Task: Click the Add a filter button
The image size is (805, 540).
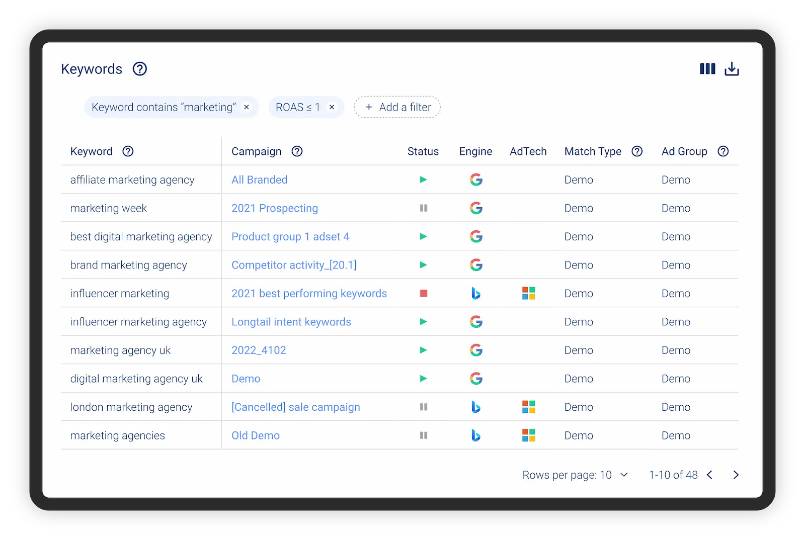Action: (x=397, y=107)
